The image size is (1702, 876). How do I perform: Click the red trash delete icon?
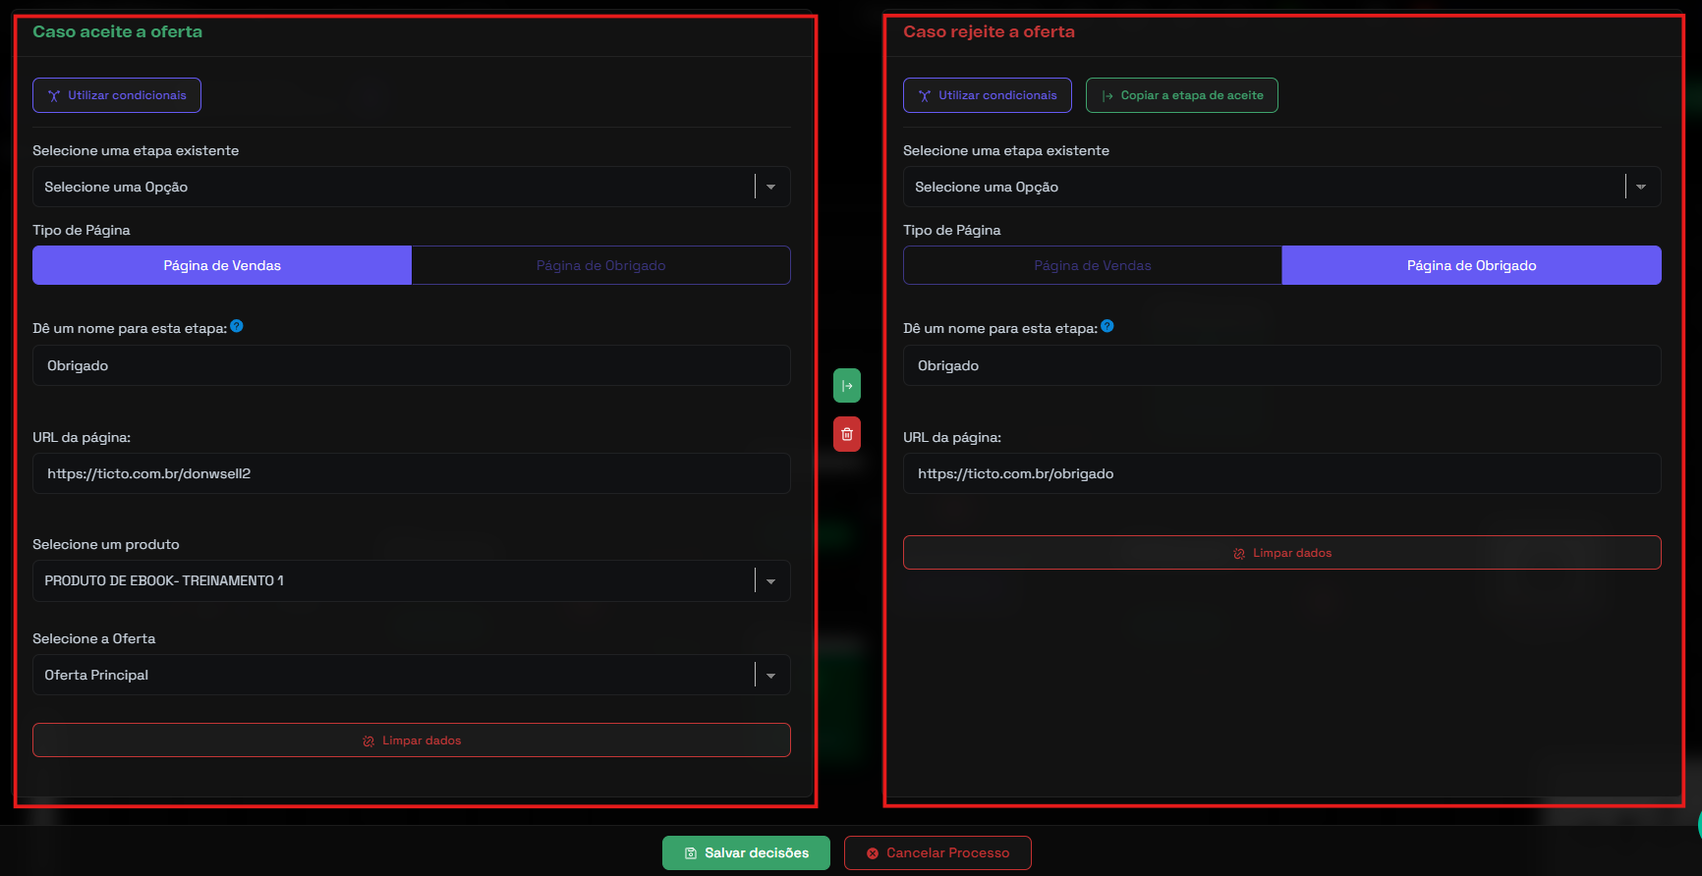point(846,434)
